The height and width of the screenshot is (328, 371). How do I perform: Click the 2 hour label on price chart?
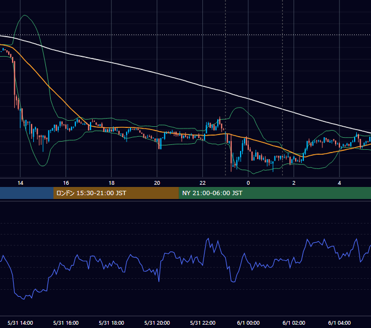click(294, 183)
